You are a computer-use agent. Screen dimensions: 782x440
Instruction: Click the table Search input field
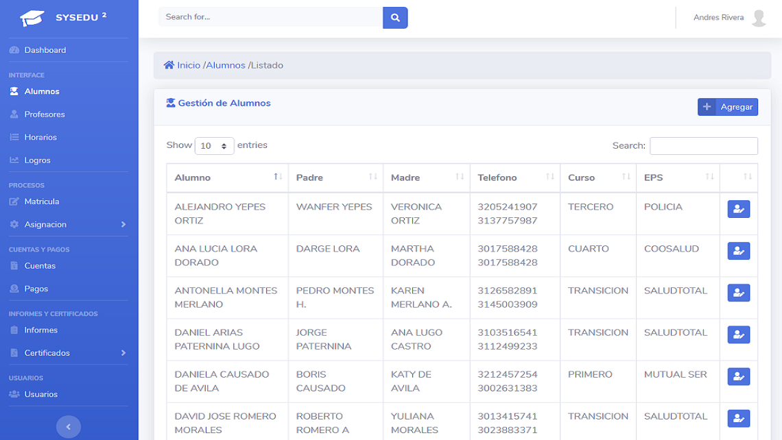(x=703, y=146)
